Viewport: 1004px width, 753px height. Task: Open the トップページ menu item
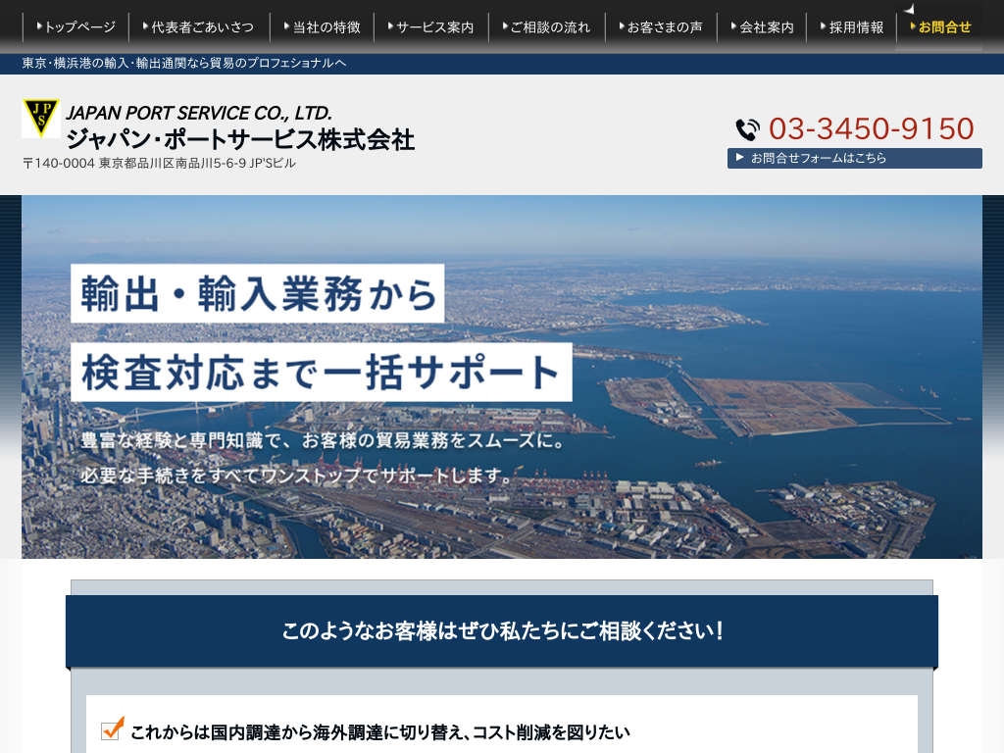tap(75, 27)
